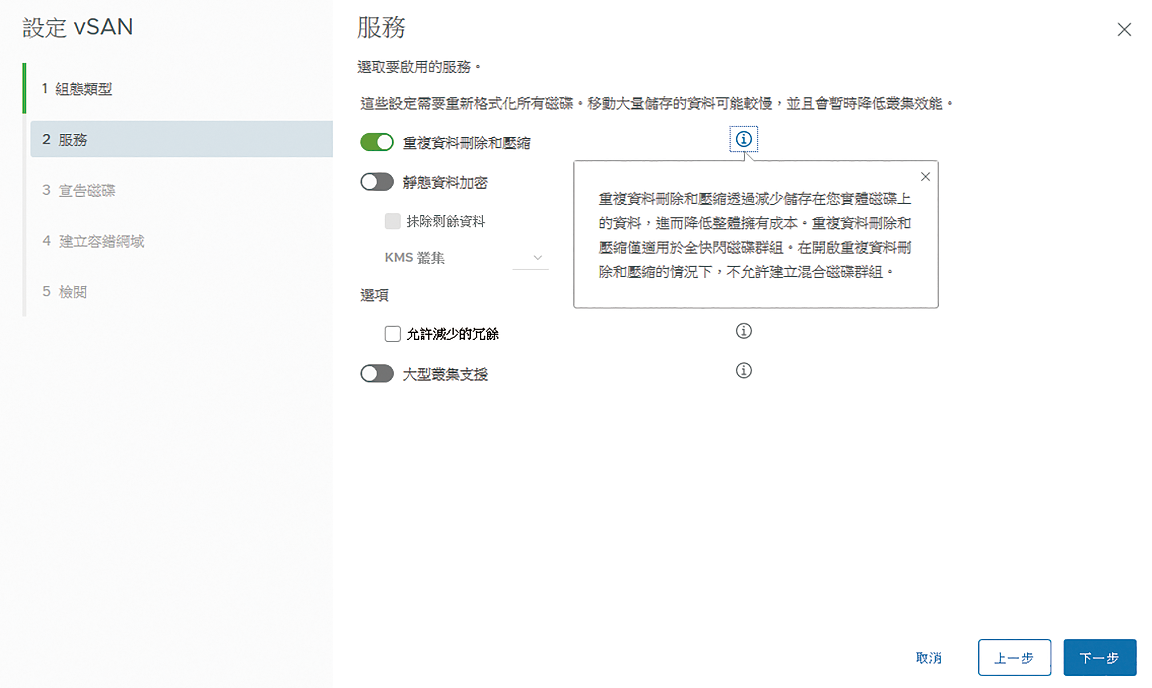The image size is (1152, 688).
Task: Check the 允許減少的冗餘 checkbox
Action: tap(392, 333)
